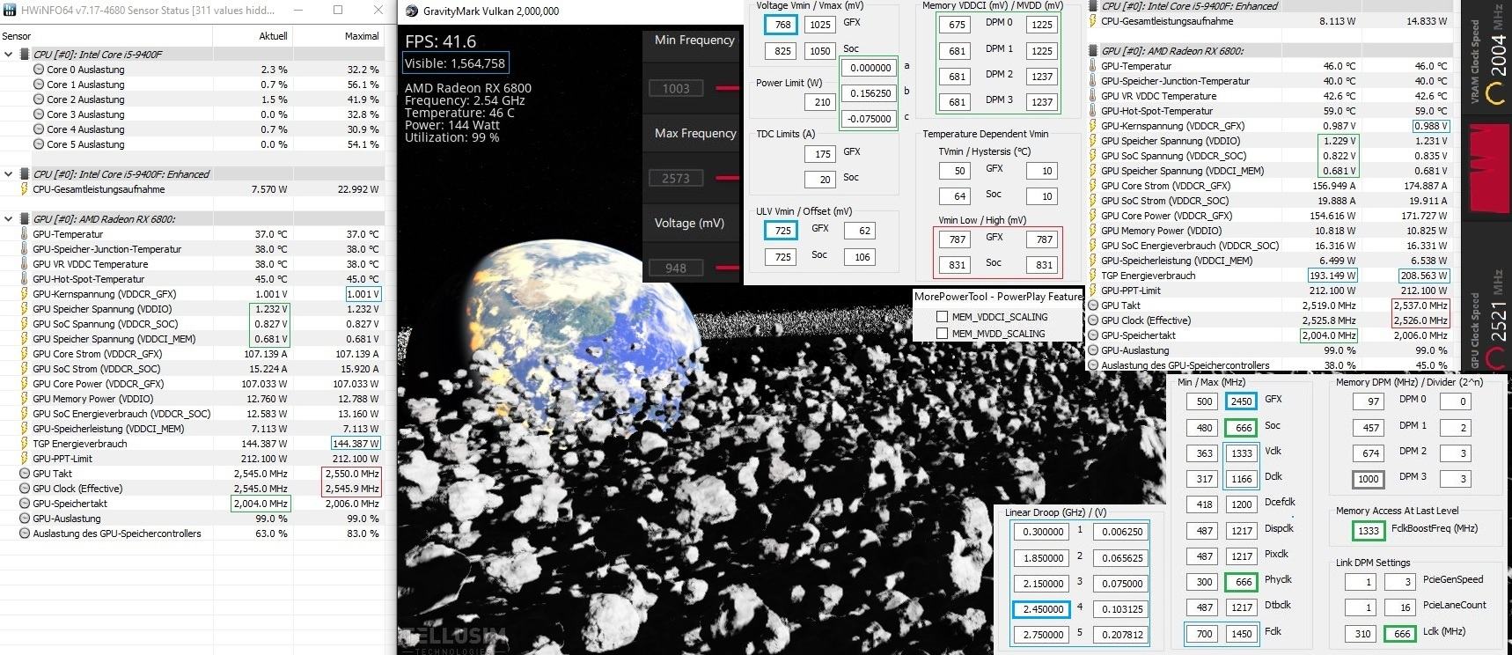Click the Lclk max field showing 666
The height and width of the screenshot is (655, 1512).
pyautogui.click(x=1401, y=634)
